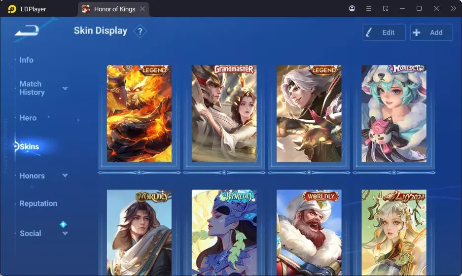Select the white-haired Legend skin card
The height and width of the screenshot is (276, 462).
click(x=309, y=113)
